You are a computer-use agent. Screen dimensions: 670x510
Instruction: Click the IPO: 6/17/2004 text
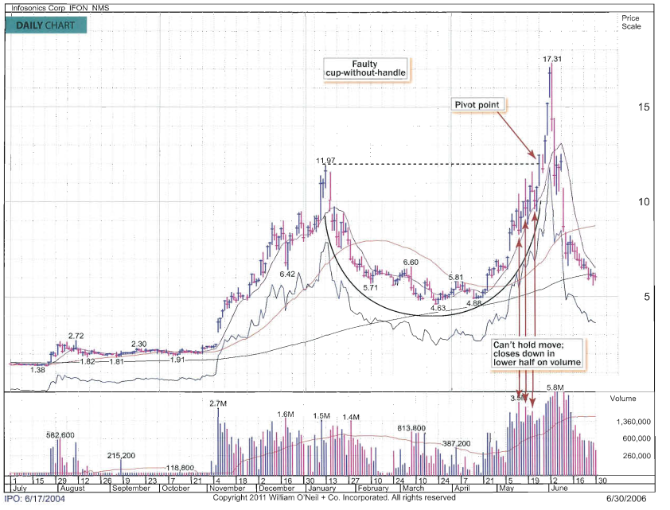(37, 499)
